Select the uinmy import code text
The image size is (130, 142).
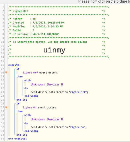pos(54,50)
